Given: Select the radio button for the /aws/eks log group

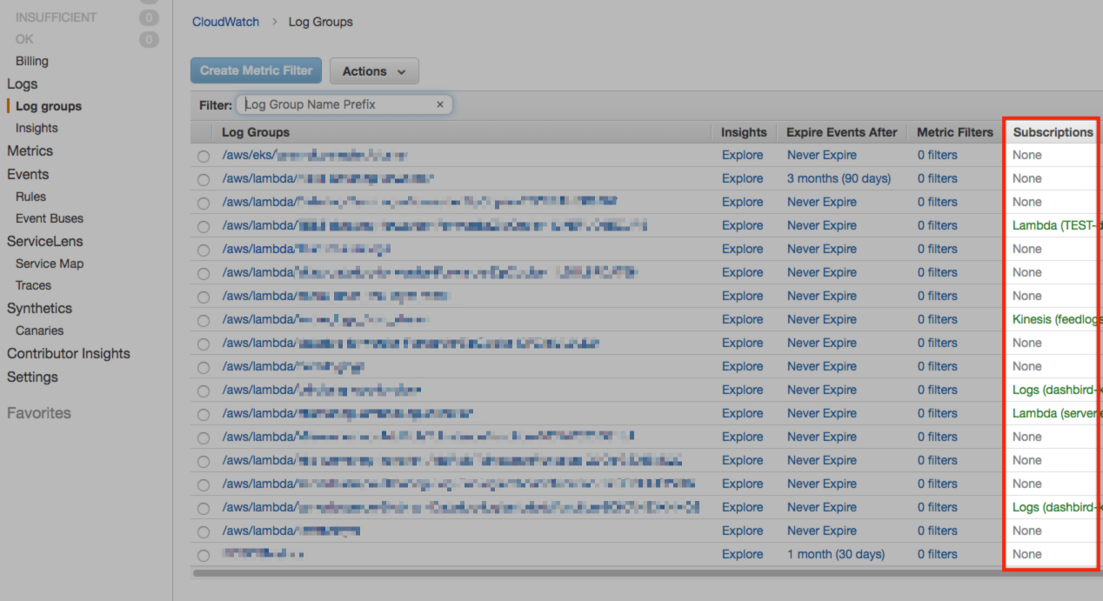Looking at the screenshot, I should [203, 157].
